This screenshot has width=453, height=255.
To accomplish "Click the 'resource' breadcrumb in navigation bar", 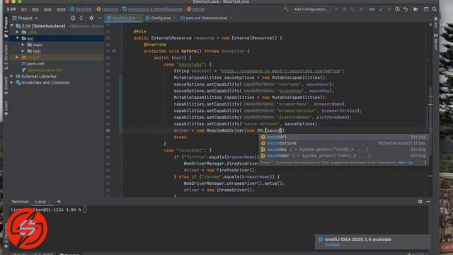I will click(107, 9).
